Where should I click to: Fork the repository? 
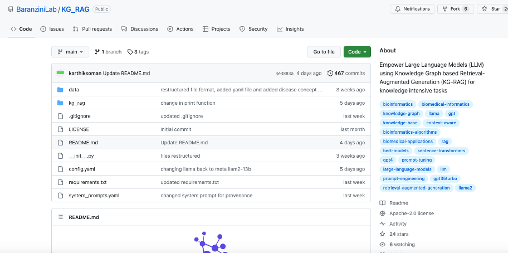455,9
